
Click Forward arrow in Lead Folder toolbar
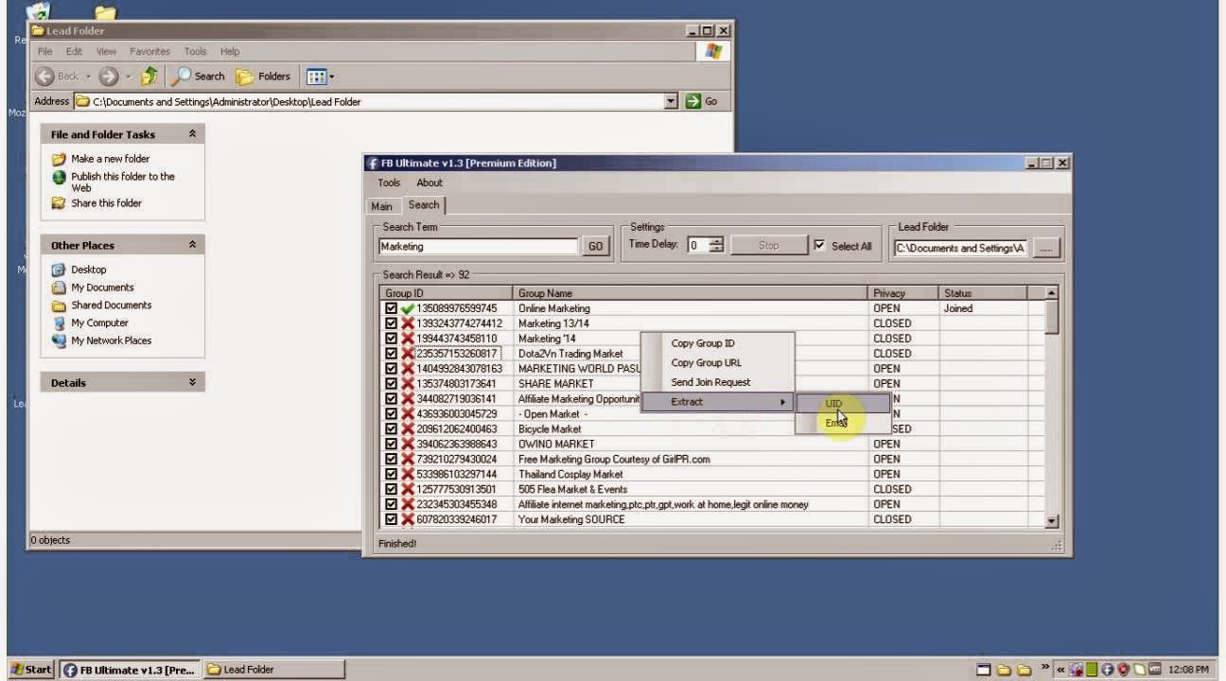pos(108,77)
